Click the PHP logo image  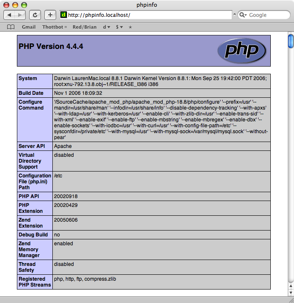pos(242,51)
